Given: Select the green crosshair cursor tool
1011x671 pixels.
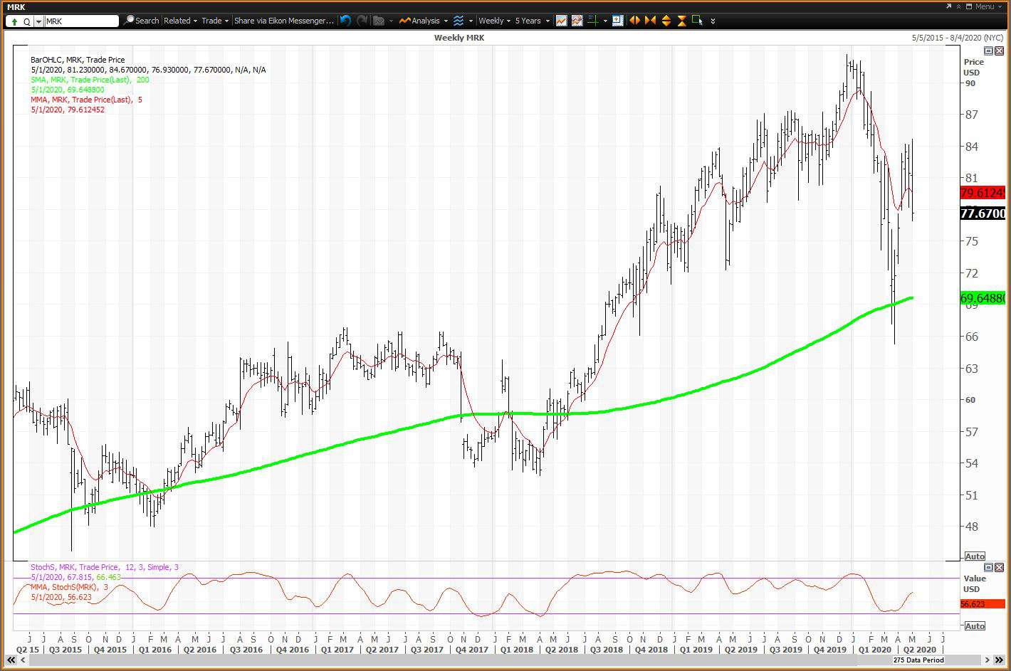Looking at the screenshot, I should [x=593, y=21].
